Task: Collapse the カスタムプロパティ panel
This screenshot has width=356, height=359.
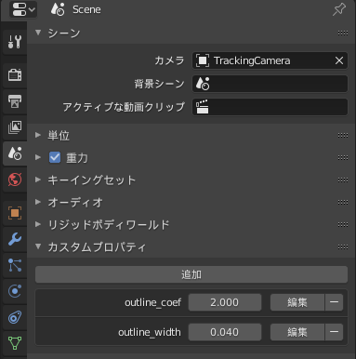Action: pyautogui.click(x=97, y=247)
